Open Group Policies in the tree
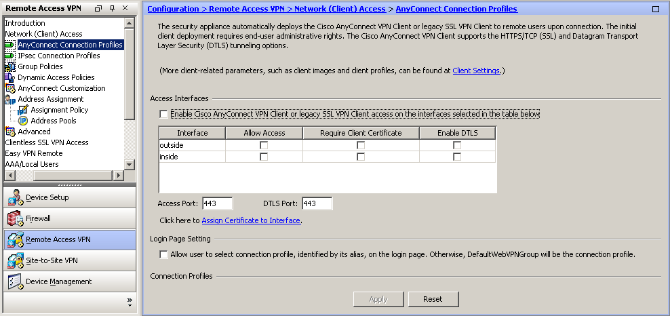Viewport: 670px width, 316px height. [x=40, y=66]
